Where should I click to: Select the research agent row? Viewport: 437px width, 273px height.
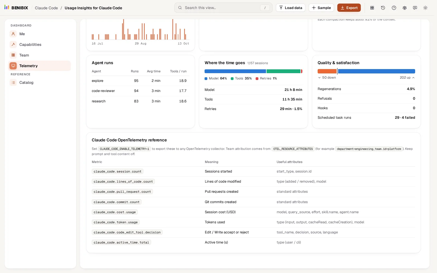tap(140, 101)
